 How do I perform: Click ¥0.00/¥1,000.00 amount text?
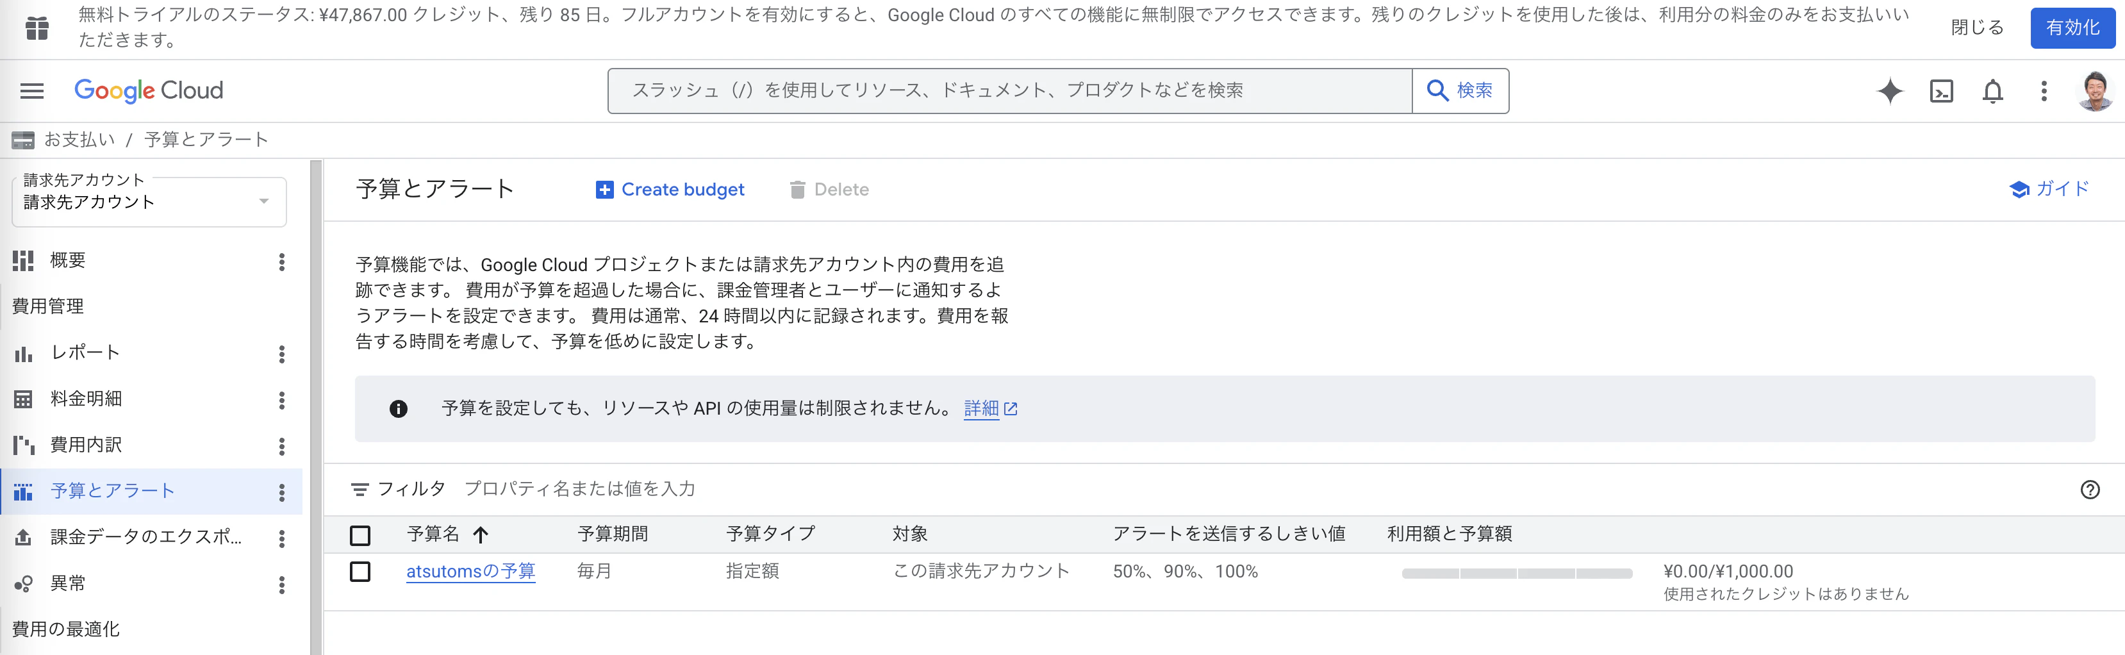(1728, 572)
